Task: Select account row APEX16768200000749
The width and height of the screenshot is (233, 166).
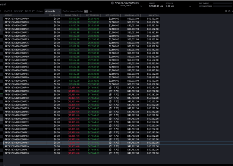Action: 82,88
